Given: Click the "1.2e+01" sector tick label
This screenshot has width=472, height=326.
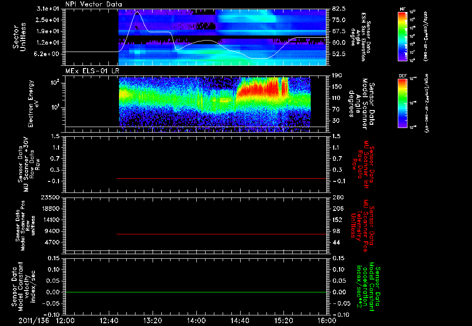Looking at the screenshot, I should click(x=48, y=43).
